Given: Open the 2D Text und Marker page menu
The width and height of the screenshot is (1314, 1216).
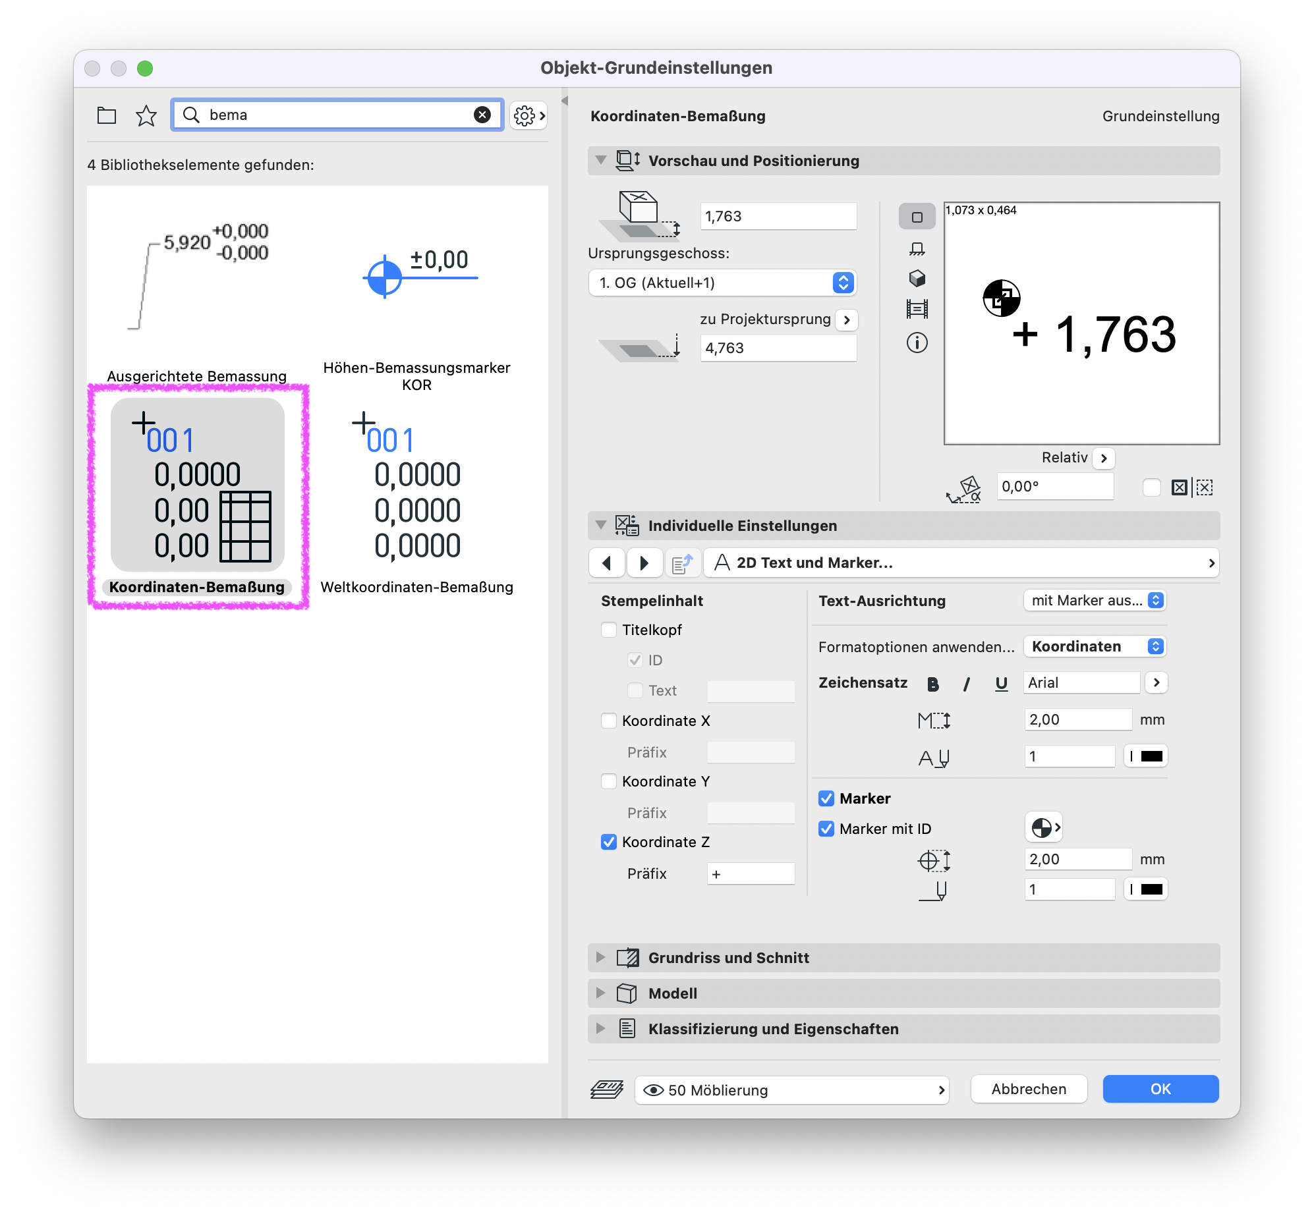Looking at the screenshot, I should click(961, 563).
